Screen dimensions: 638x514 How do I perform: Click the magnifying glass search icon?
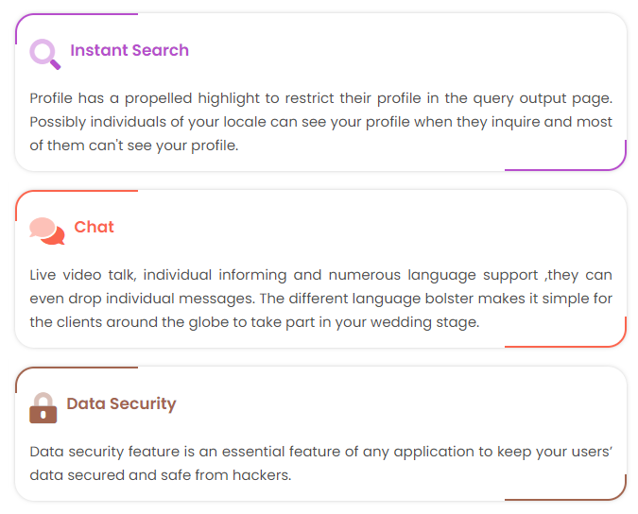44,54
